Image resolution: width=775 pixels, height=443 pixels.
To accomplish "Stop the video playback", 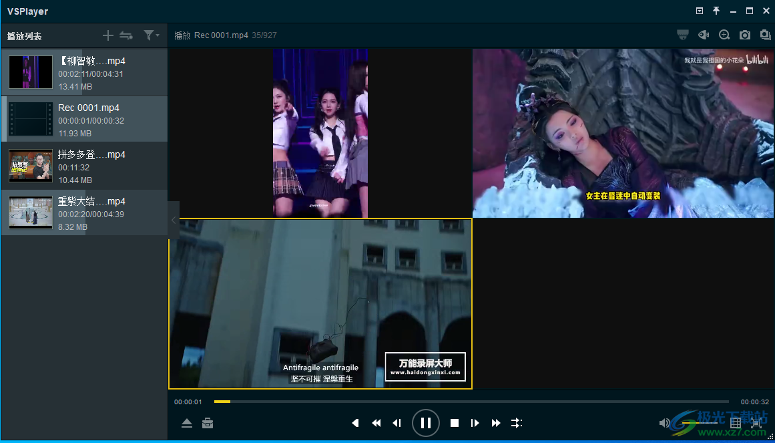I will (455, 423).
